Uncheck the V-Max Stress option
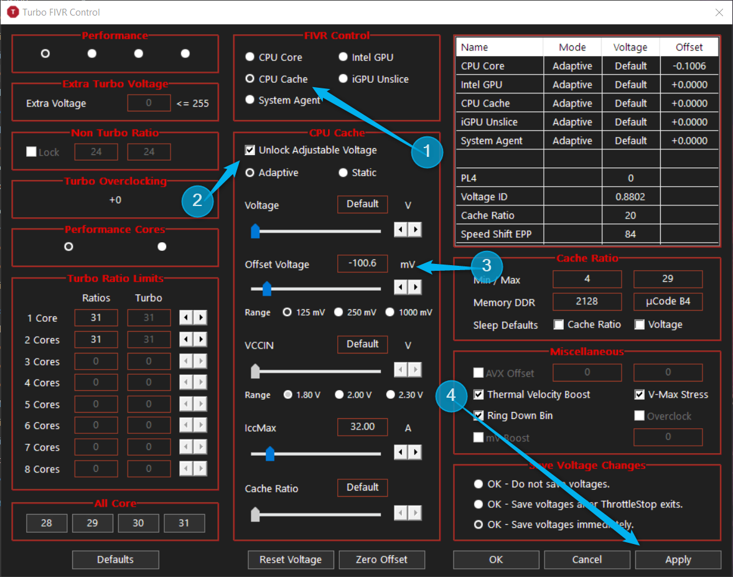 click(x=639, y=394)
